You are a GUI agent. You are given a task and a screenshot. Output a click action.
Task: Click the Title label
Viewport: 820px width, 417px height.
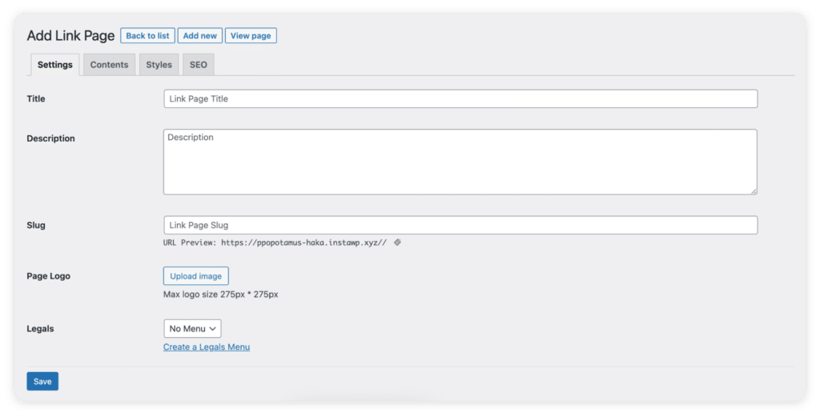(36, 98)
